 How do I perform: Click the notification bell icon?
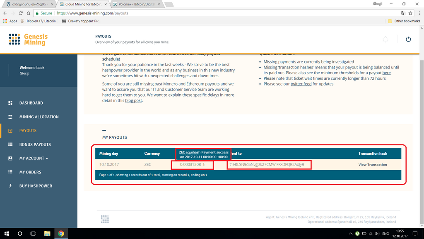(385, 39)
